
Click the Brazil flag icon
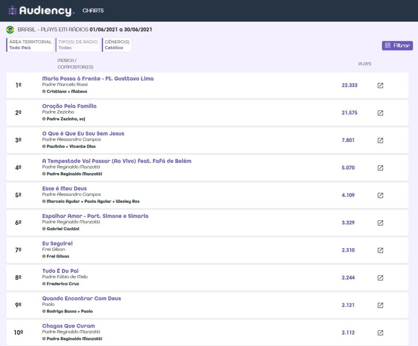click(10, 30)
